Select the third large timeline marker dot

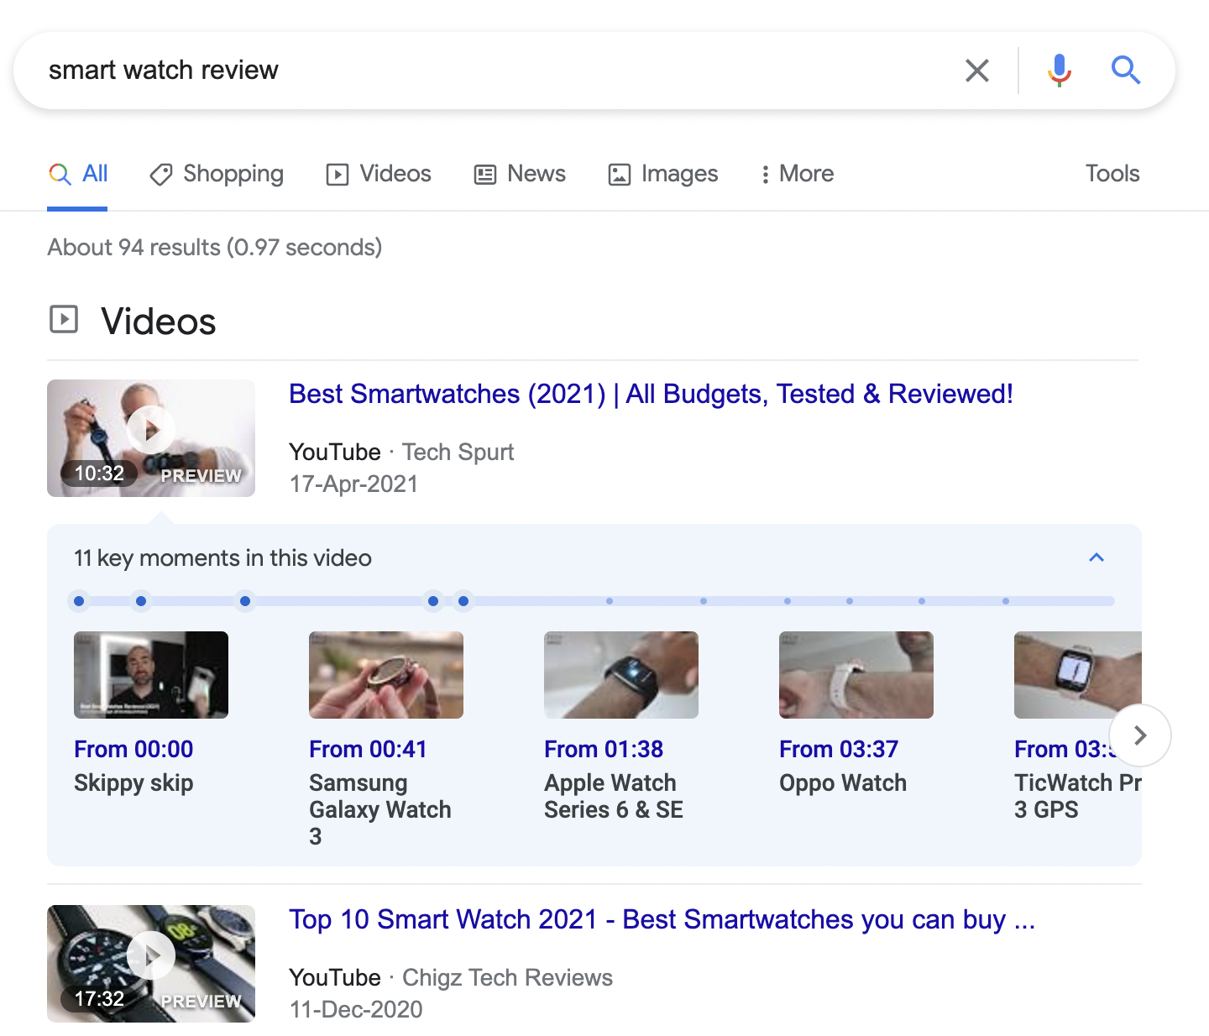pyautogui.click(x=245, y=601)
